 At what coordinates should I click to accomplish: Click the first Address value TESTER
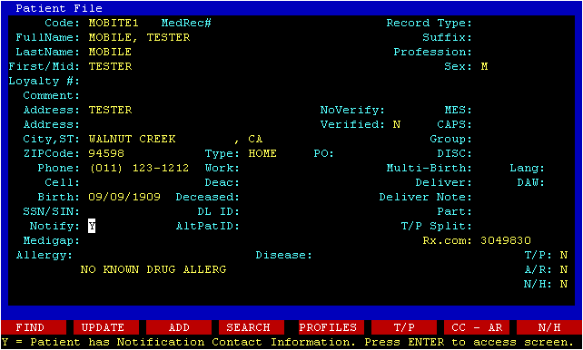110,110
